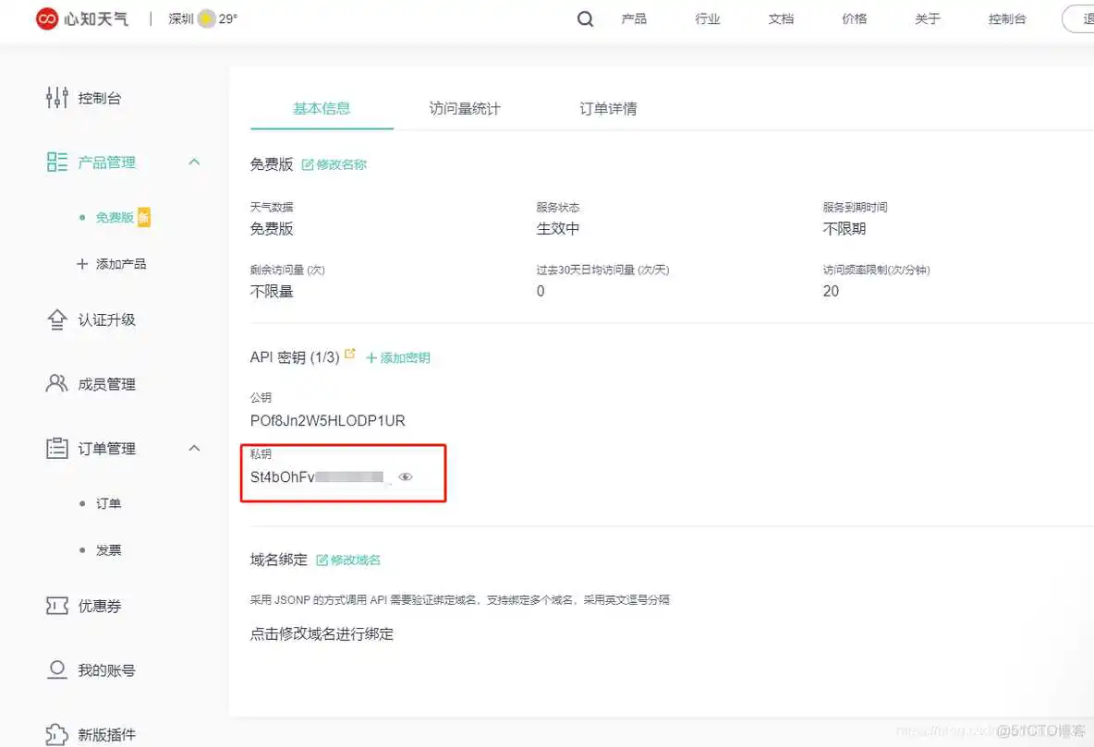Click 添加密钥 to add a key
Screen dimensions: 1094x747
point(398,356)
